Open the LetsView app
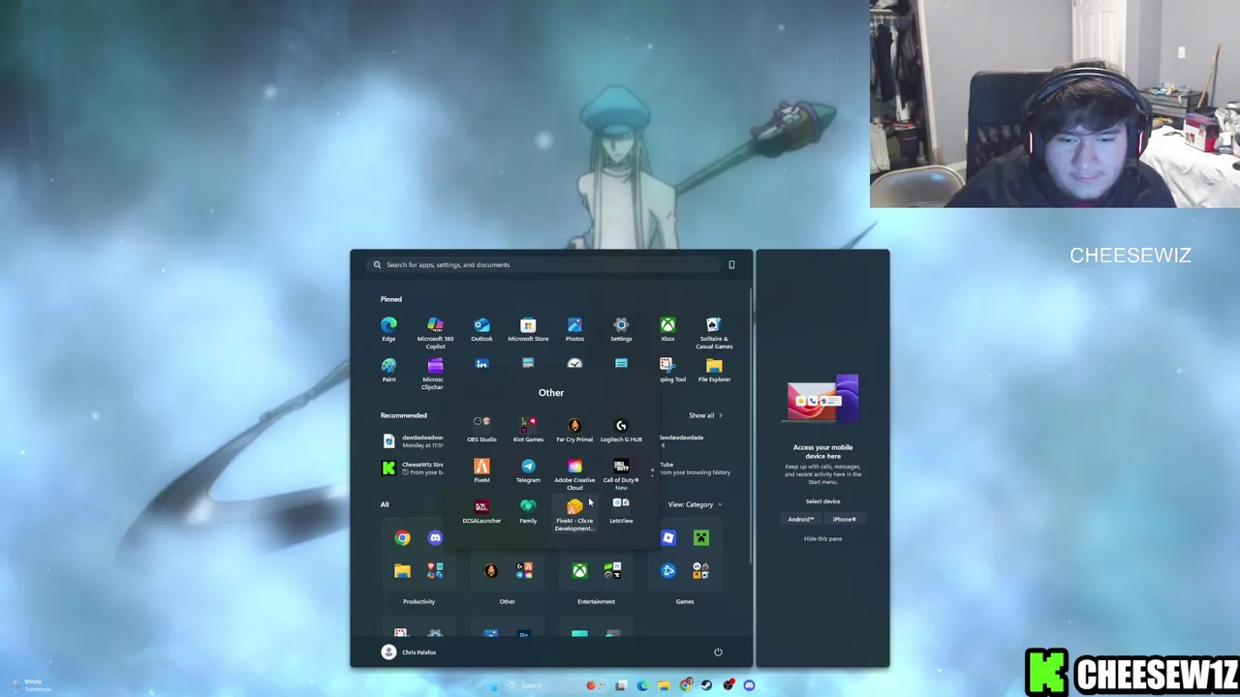1240x697 pixels. pos(621,511)
